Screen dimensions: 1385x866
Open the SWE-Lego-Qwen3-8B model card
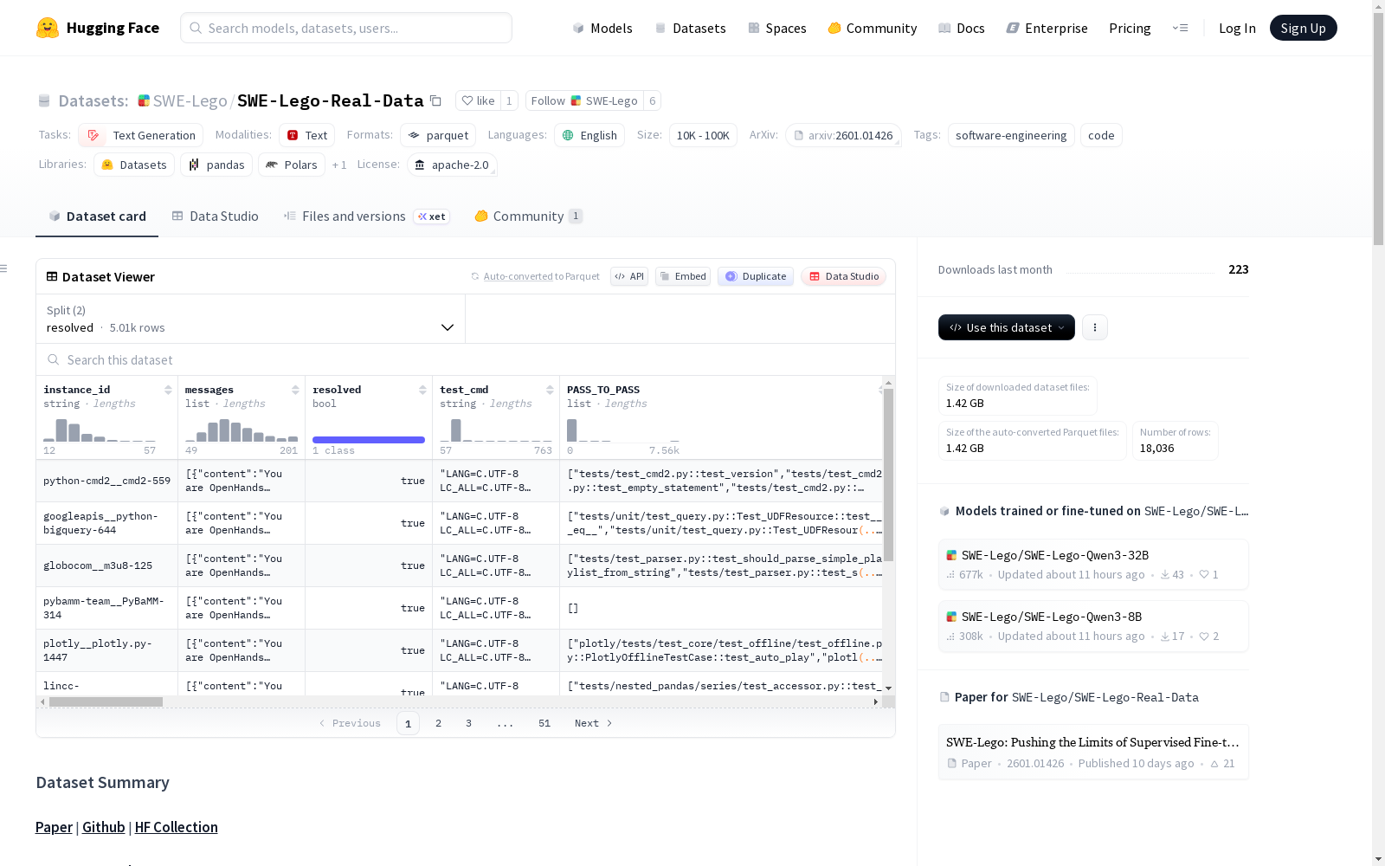coord(1093,625)
